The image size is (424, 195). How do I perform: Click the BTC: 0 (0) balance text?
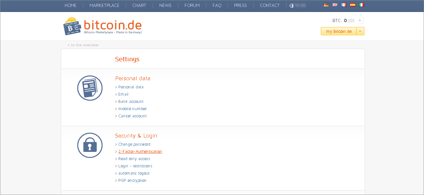343,20
